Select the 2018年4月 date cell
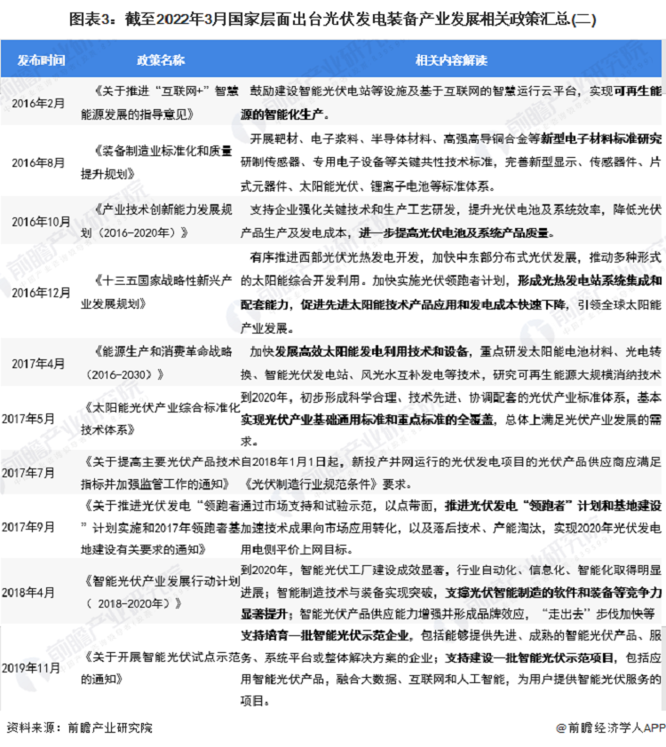Screen dimensions: 666x747 [28, 592]
